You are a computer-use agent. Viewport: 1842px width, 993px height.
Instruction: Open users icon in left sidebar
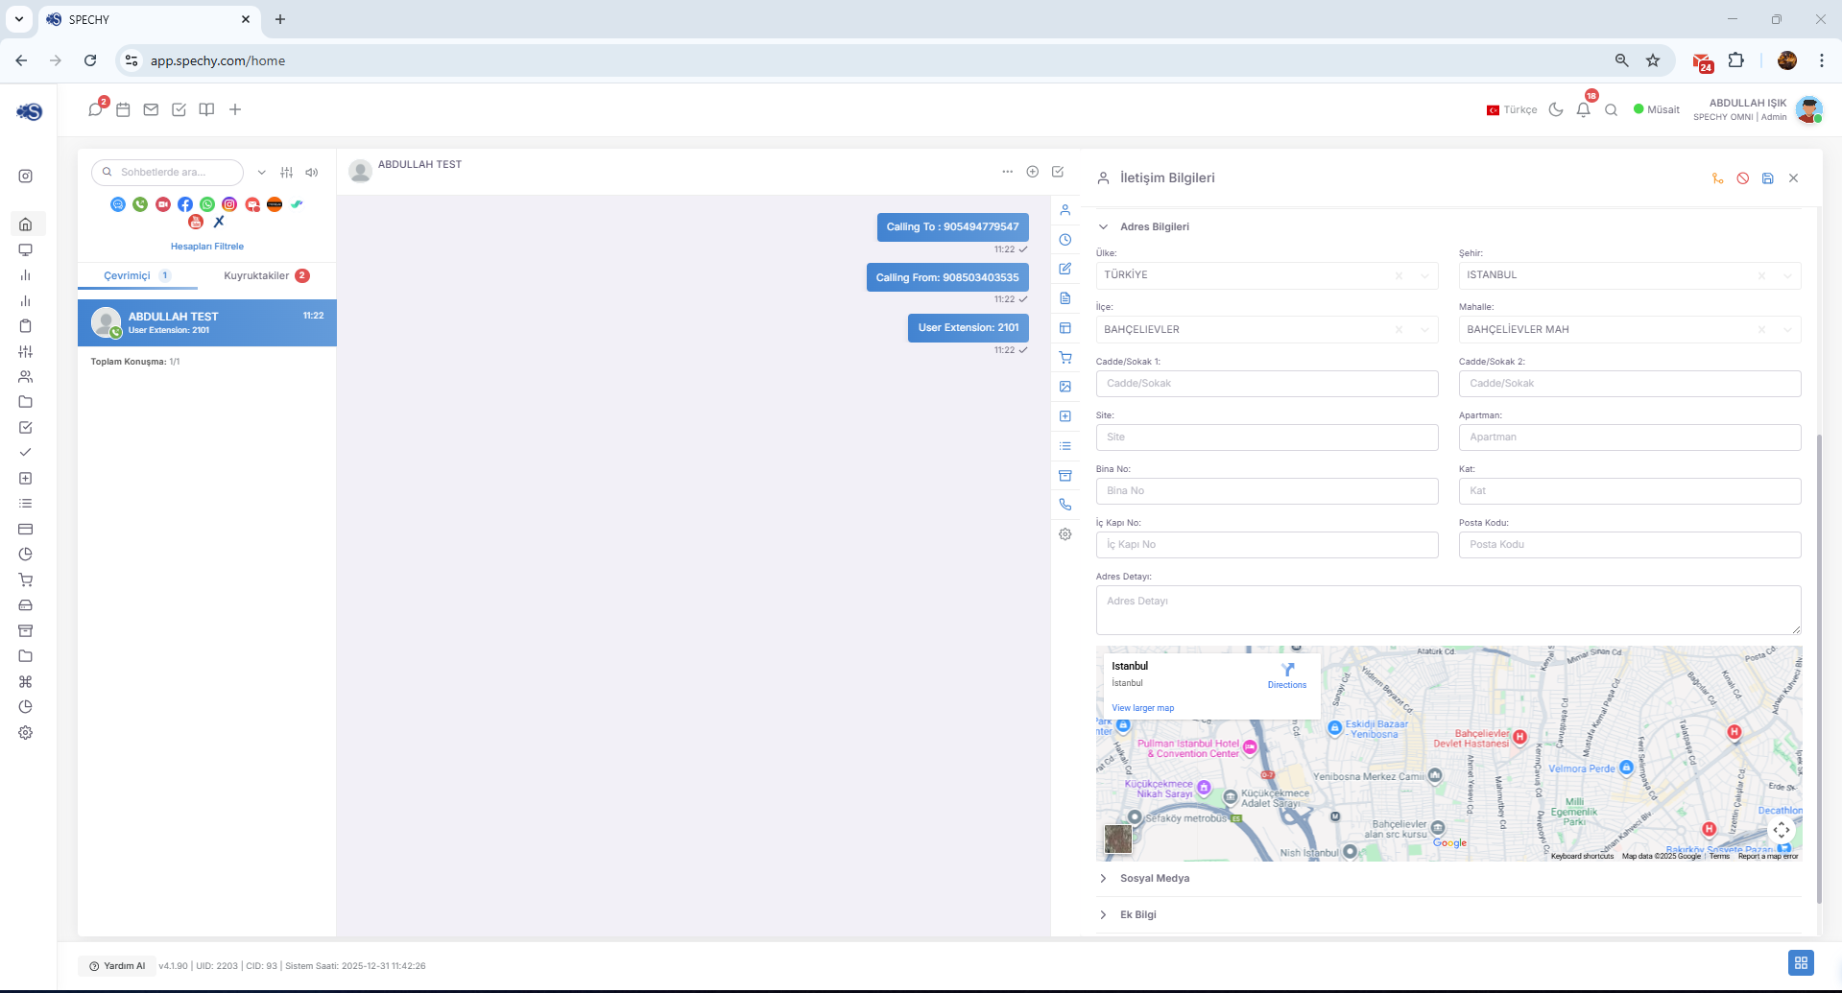coord(26,376)
